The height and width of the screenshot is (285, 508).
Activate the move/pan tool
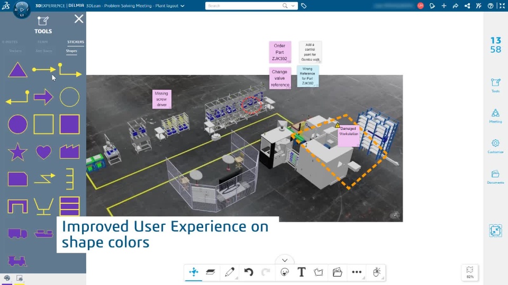pyautogui.click(x=194, y=272)
